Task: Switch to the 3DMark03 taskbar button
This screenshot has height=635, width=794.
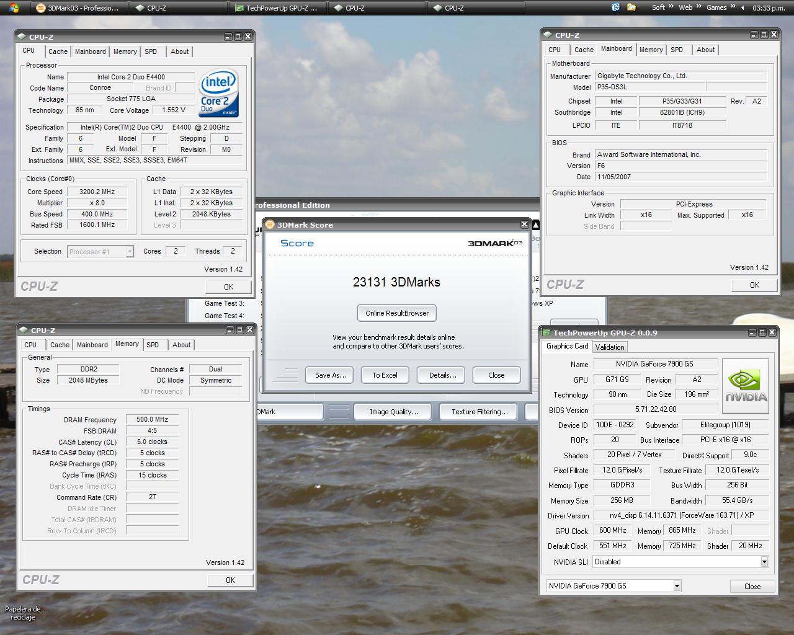Action: click(79, 8)
